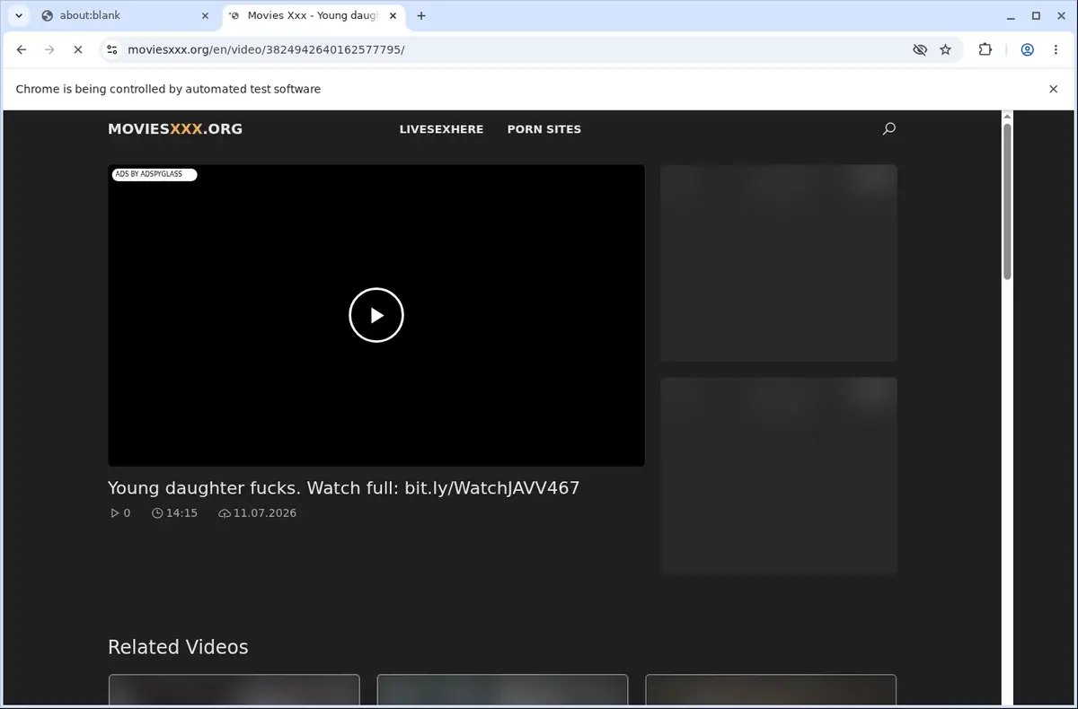Click the forward navigation arrow
Image resolution: width=1078 pixels, height=709 pixels.
[x=49, y=49]
